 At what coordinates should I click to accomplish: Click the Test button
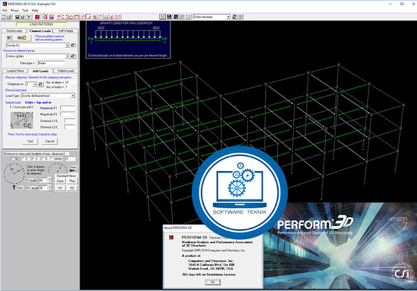30,141
